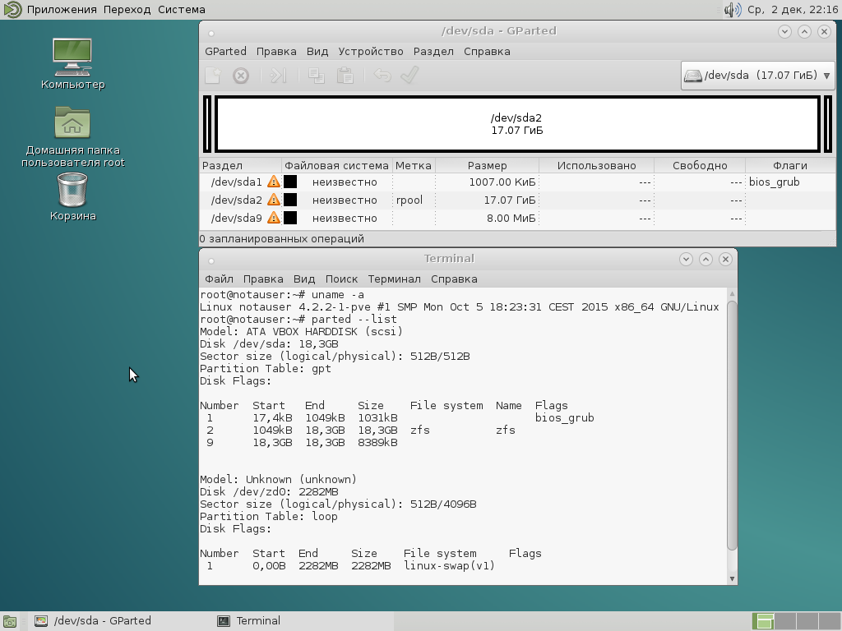
Task: Click the Delete partition toolbar icon
Action: [241, 76]
